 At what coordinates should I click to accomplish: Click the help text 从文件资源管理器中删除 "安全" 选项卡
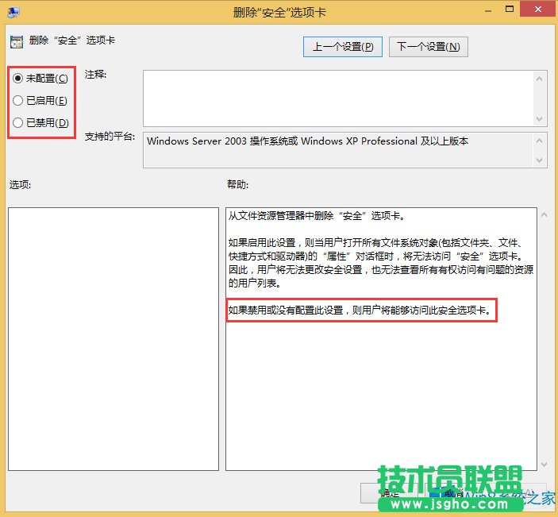[317, 216]
